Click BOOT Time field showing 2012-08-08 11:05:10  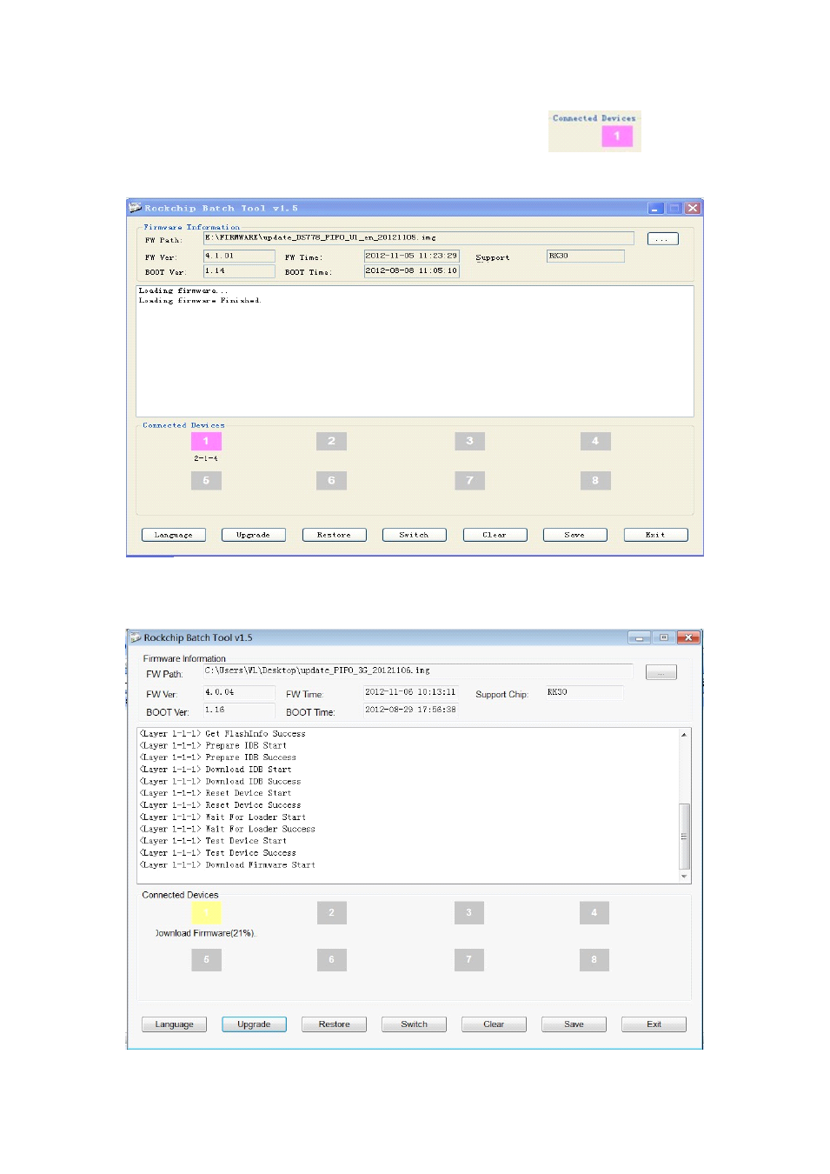pos(411,271)
